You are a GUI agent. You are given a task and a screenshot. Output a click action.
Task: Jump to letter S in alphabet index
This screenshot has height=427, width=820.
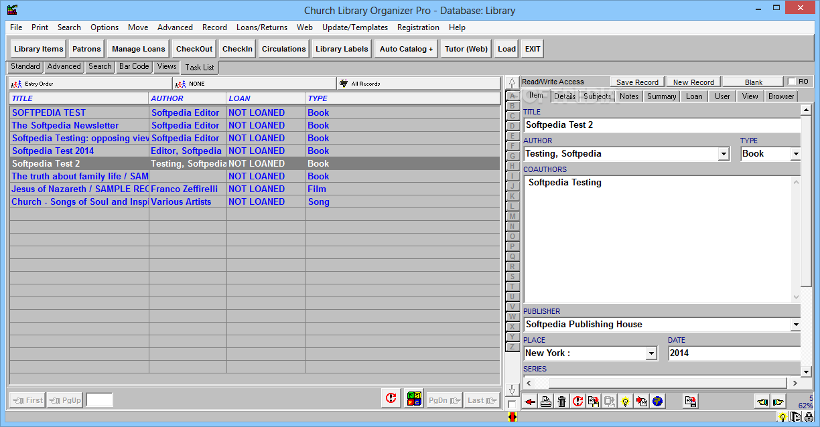[x=512, y=276]
